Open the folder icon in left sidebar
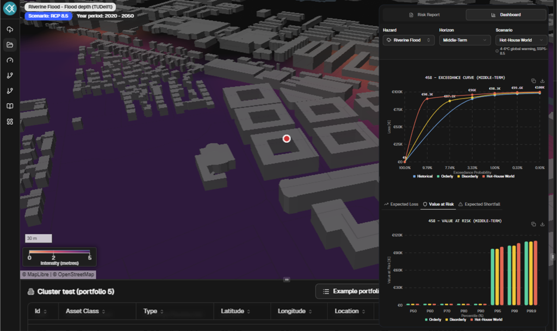The height and width of the screenshot is (331, 557). point(10,45)
